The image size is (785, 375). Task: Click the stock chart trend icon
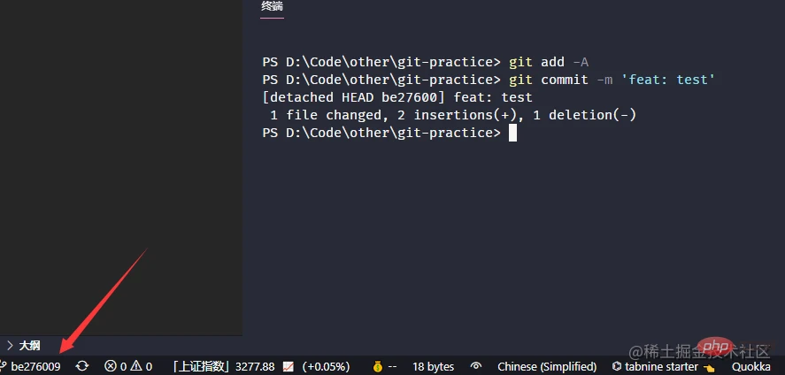[x=289, y=366]
